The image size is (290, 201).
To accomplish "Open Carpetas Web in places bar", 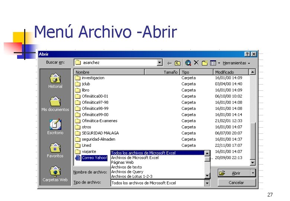I will point(55,174).
